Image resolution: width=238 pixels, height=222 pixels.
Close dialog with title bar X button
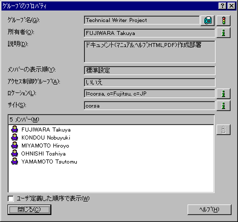pos(232,6)
